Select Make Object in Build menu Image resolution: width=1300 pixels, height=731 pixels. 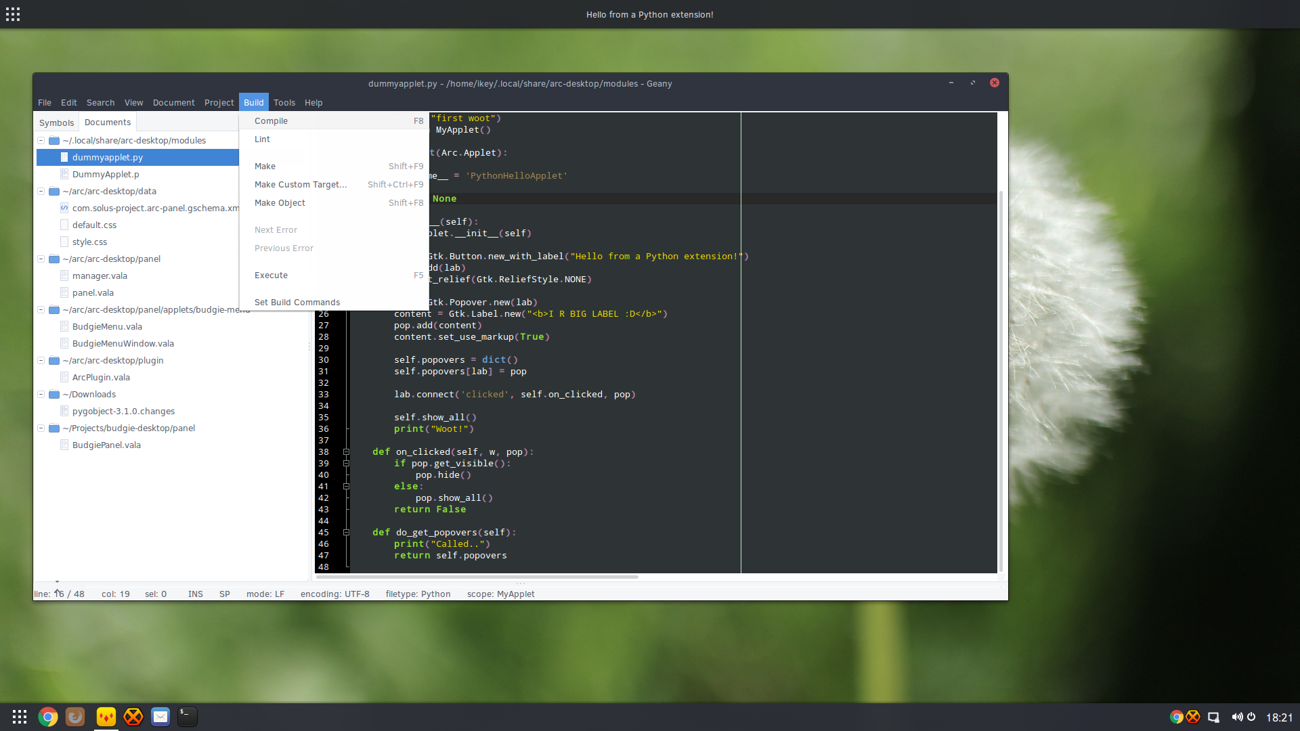tap(334, 203)
